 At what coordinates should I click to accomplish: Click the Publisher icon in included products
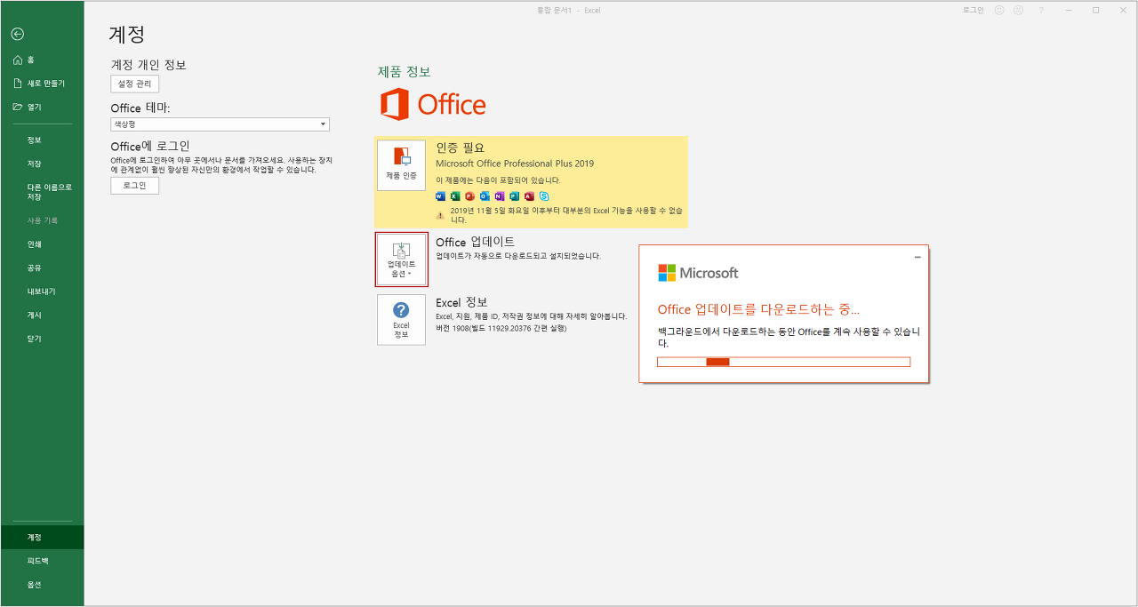(x=514, y=196)
